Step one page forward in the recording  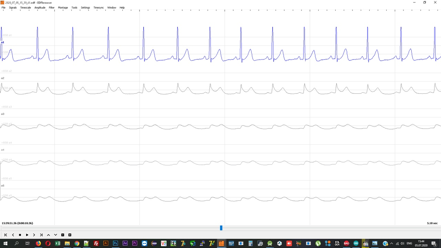pyautogui.click(x=34, y=235)
